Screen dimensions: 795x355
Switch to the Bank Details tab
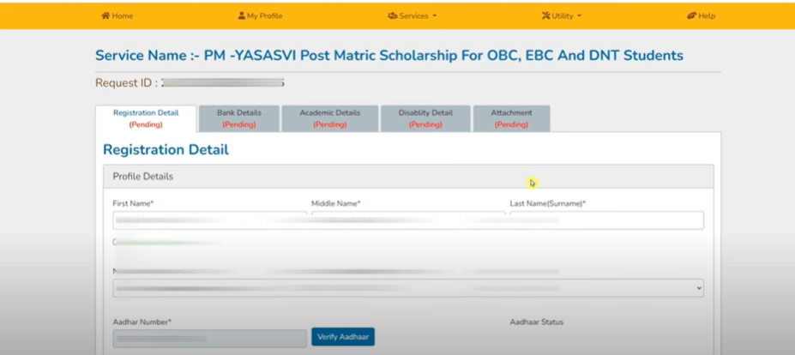coord(239,118)
